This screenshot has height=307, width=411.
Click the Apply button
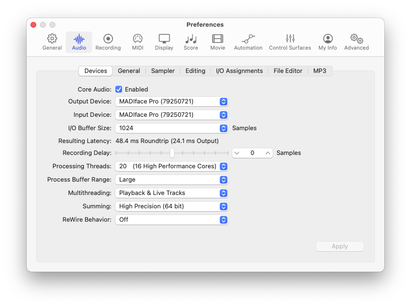click(x=339, y=246)
